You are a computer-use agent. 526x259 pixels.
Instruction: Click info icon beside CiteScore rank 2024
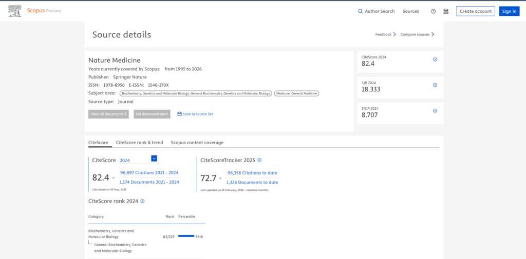(142, 202)
